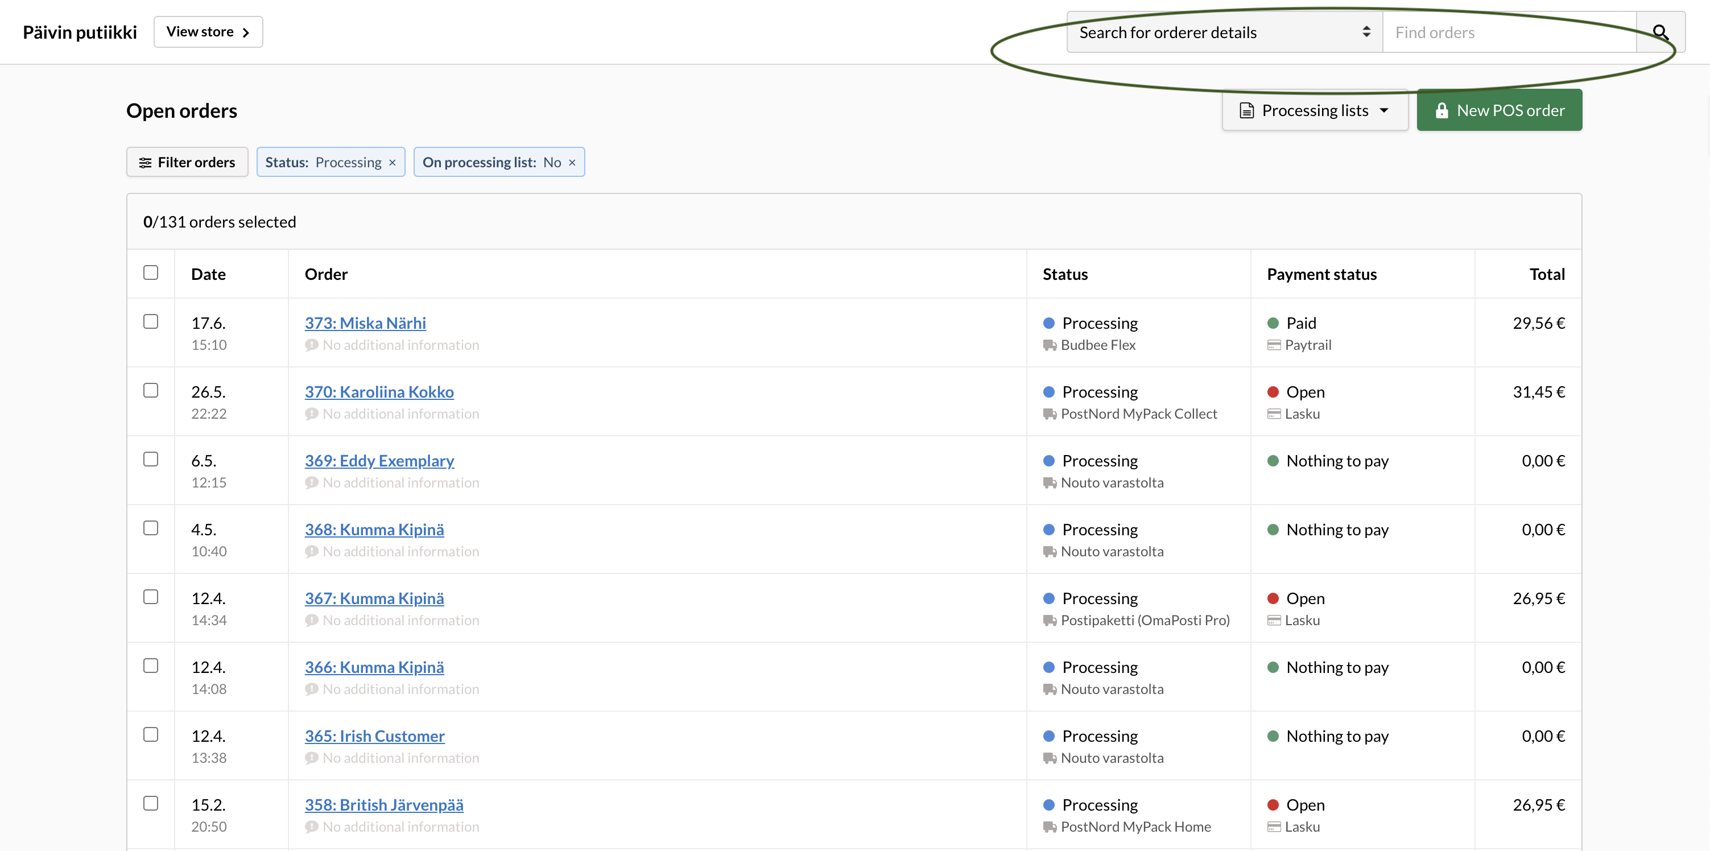Open order 366: Kumma Kipinä
The image size is (1710, 851).
coord(374,668)
